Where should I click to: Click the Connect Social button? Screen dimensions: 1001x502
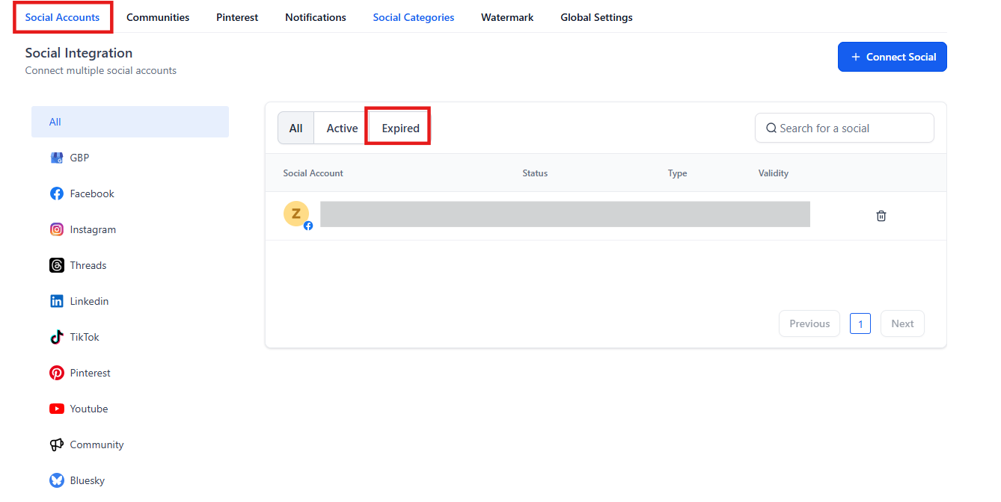point(892,57)
